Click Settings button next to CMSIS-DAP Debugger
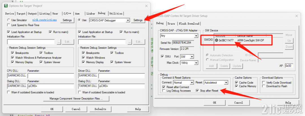The image size is (305, 116). tap(138, 20)
